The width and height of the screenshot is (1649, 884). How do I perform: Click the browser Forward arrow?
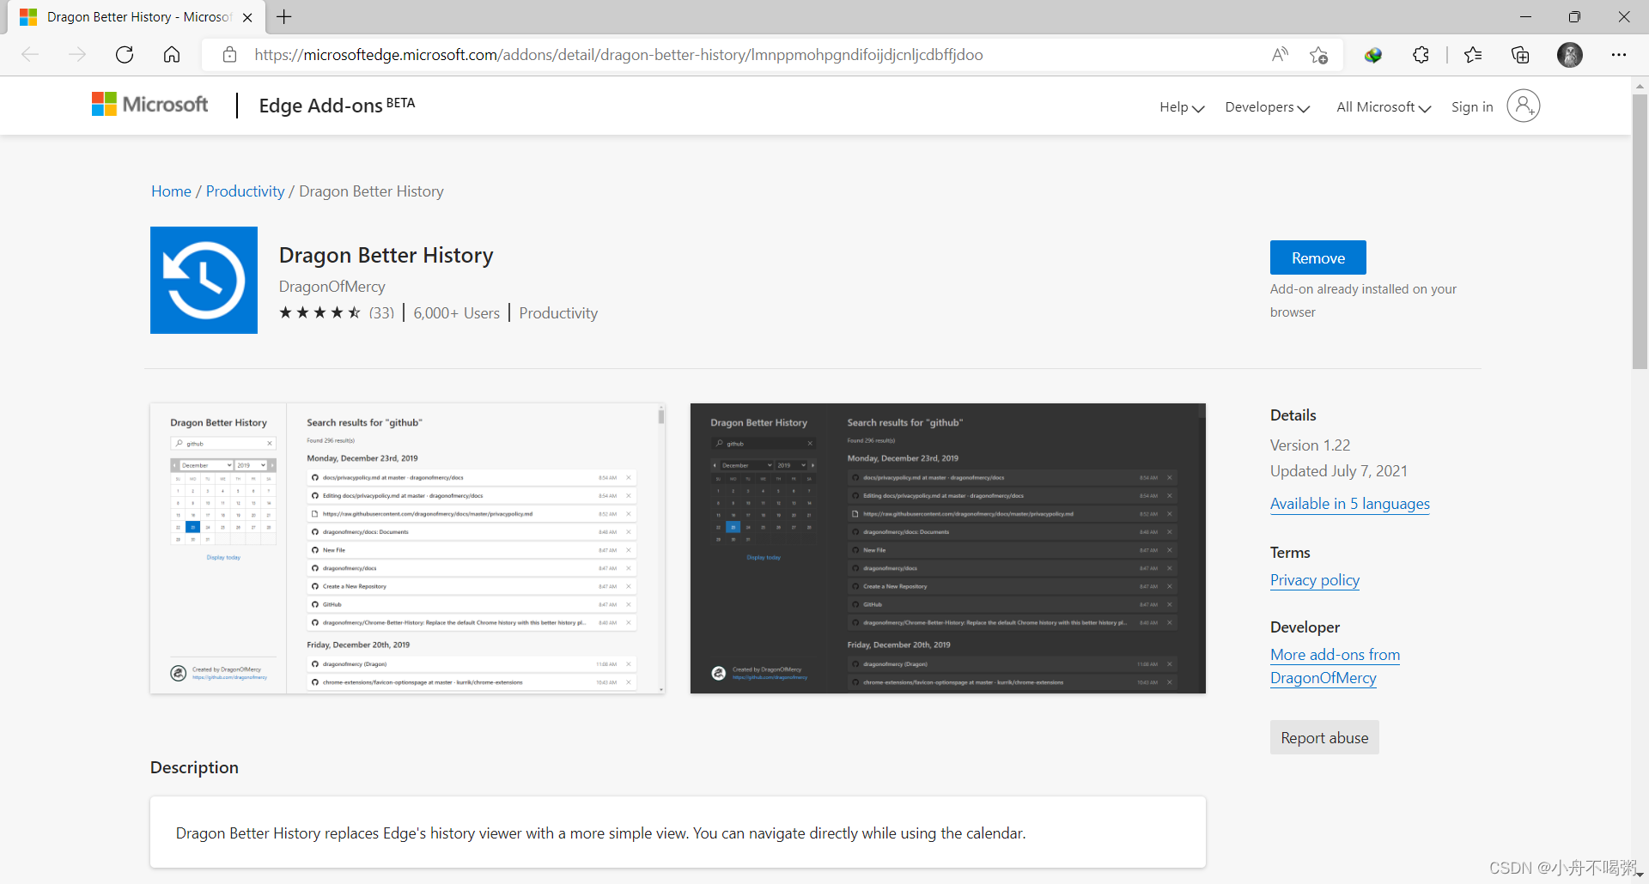point(77,55)
